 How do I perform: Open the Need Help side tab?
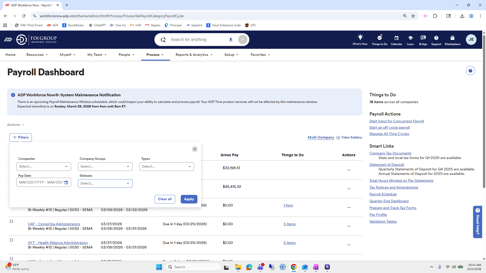[x=477, y=222]
